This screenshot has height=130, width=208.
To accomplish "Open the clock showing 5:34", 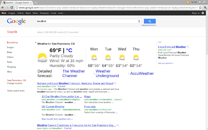I will coord(194,2).
